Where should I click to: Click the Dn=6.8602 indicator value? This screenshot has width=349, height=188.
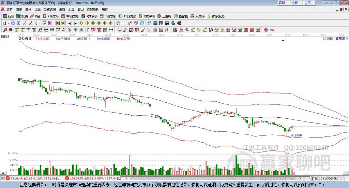(104, 39)
